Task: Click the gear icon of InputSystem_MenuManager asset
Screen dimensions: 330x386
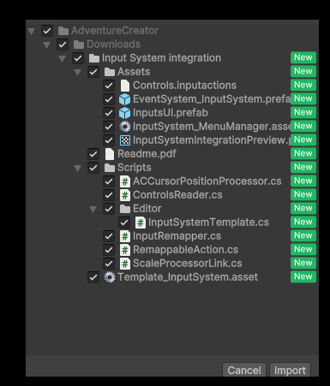Action: tap(125, 127)
